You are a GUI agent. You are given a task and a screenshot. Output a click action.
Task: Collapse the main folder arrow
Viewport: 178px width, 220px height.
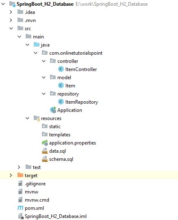(x=19, y=37)
